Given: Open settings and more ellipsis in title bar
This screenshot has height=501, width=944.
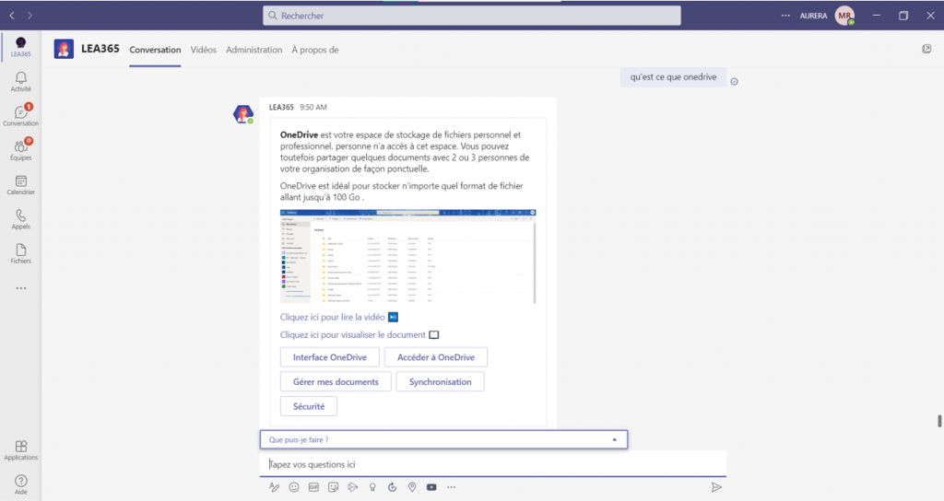Looking at the screenshot, I should click(x=785, y=16).
